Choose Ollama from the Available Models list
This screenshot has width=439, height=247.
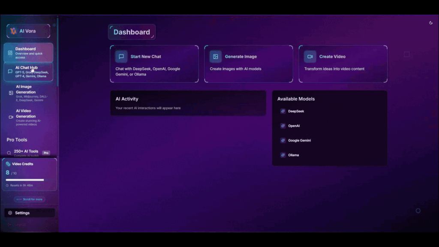click(293, 155)
